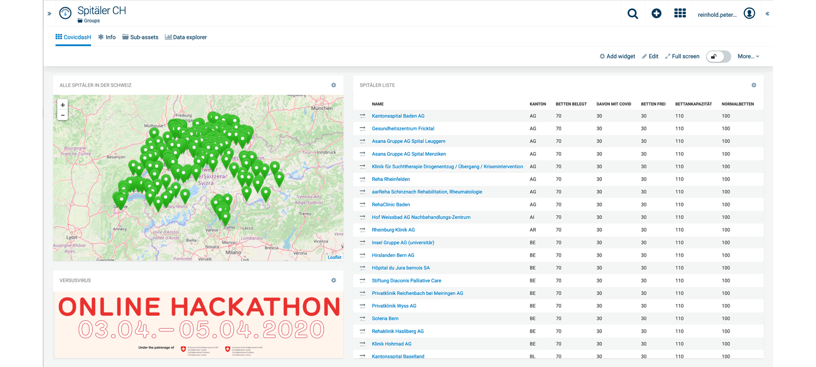Click Add widget

[x=617, y=57]
